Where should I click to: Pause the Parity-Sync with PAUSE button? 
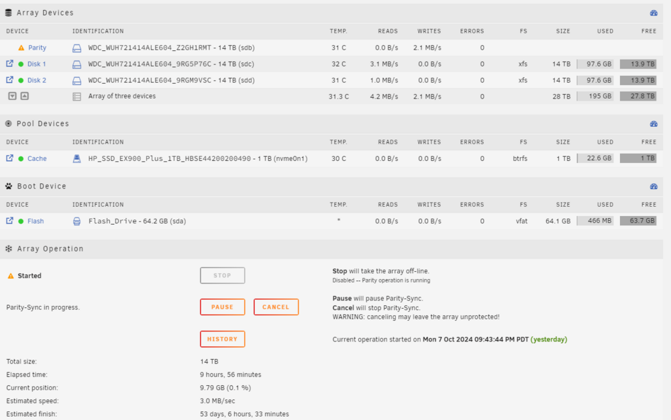[x=223, y=307]
